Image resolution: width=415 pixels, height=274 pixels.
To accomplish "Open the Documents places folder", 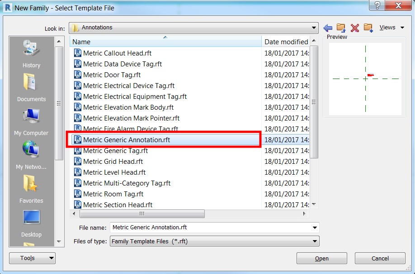I will [30, 82].
